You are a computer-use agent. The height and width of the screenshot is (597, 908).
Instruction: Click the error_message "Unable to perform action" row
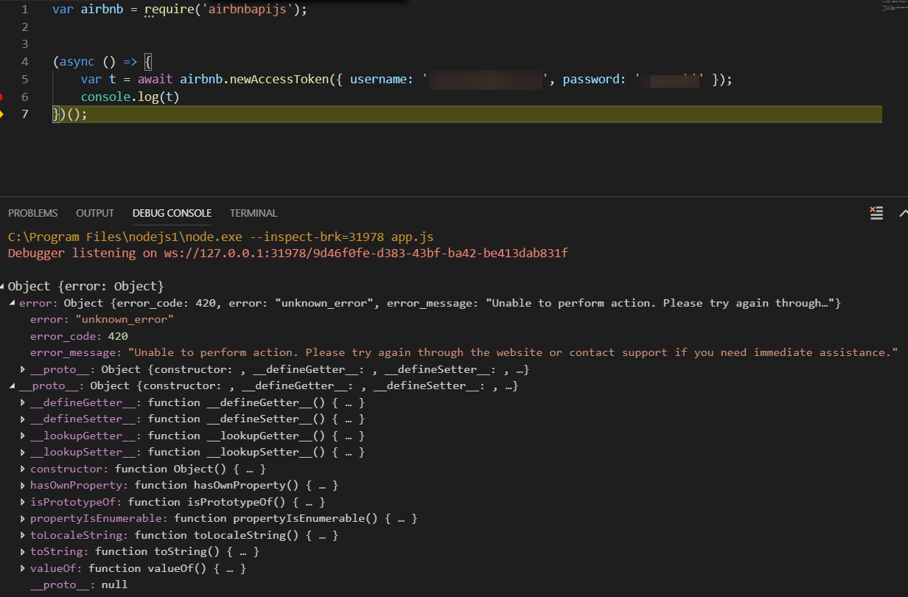click(464, 352)
